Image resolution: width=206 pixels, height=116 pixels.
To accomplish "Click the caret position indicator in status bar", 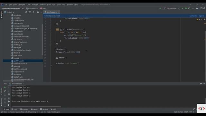I will 178,112.
